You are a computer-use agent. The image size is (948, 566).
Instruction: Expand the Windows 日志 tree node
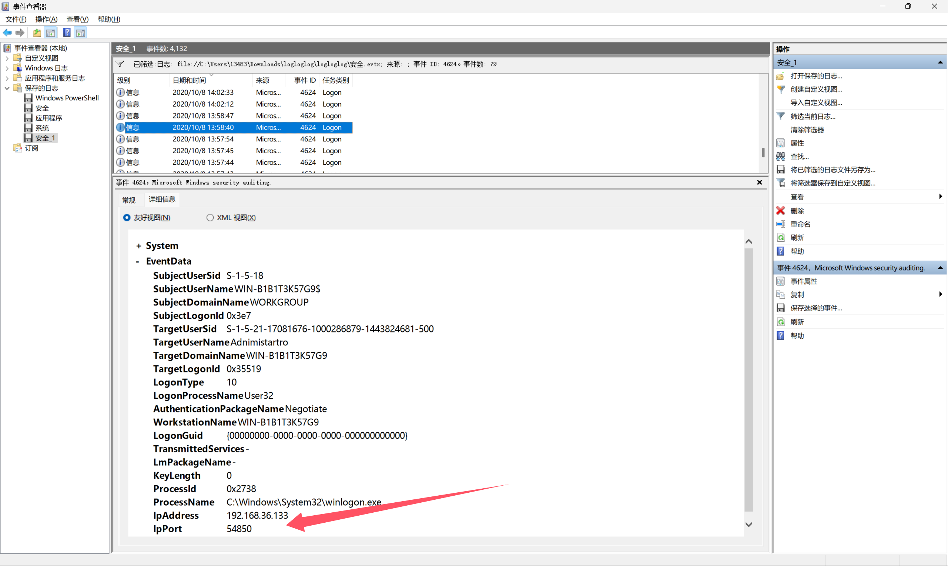7,68
